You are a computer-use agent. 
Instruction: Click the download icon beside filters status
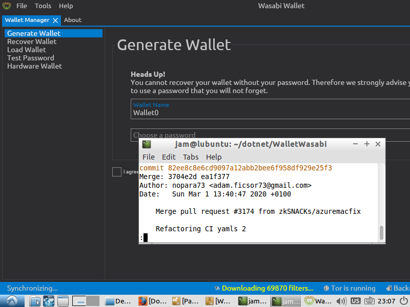tap(217, 289)
